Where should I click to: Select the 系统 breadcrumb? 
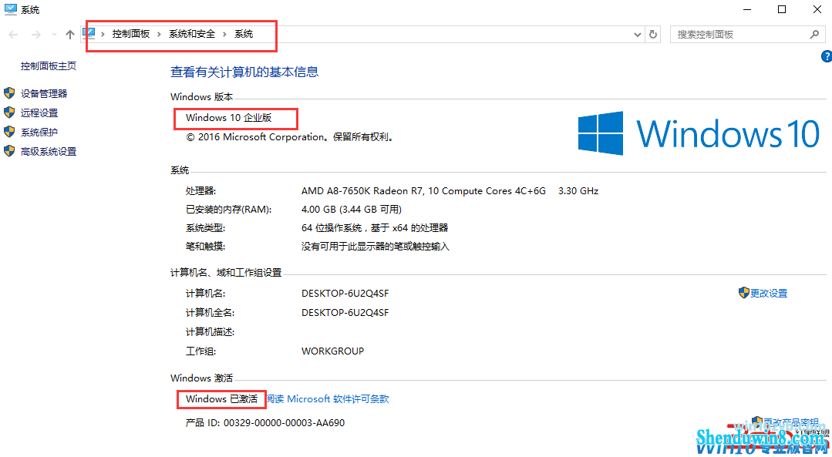(244, 34)
